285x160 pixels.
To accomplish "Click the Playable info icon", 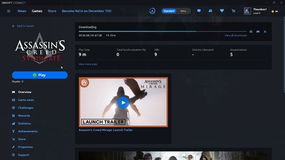I will tap(23, 81).
